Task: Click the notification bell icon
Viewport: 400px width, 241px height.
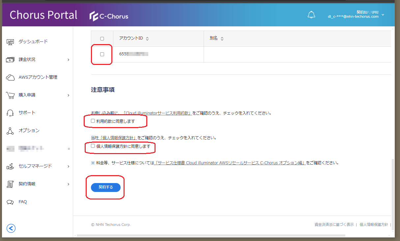Action: (x=311, y=15)
